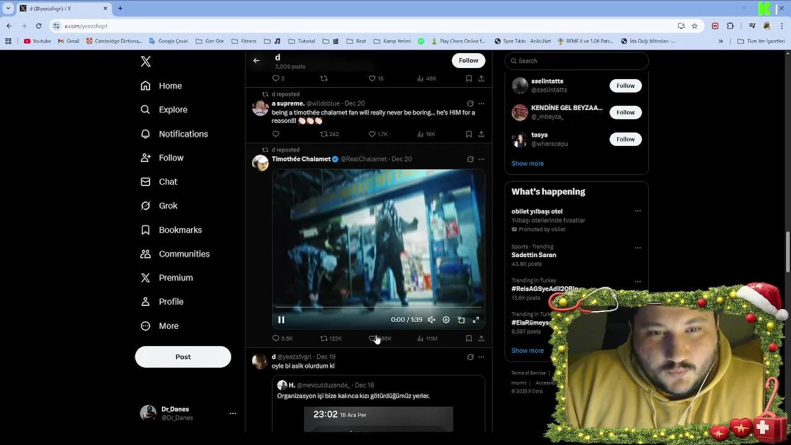Click the X logo in sidebar
The width and height of the screenshot is (791, 445).
click(146, 61)
